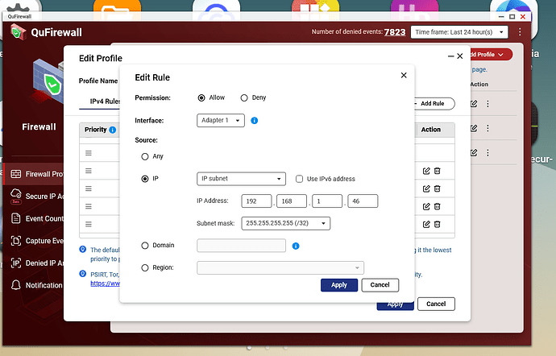Delete the second deletable rule row
The height and width of the screenshot is (356, 556).
(438, 188)
